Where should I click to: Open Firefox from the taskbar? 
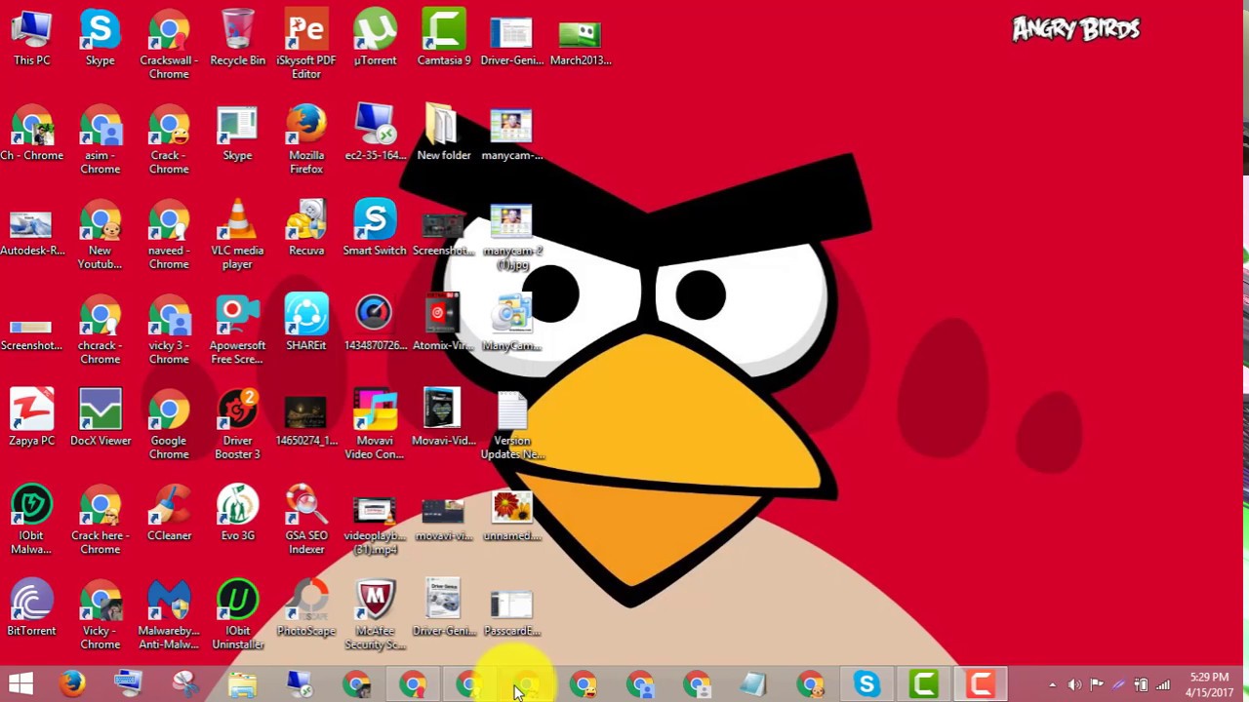[x=71, y=683]
